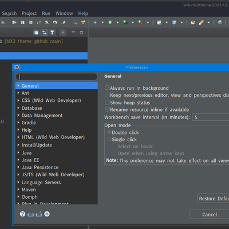This screenshot has height=229, width=229.
Task: Open the Debug launch dropdown arrow
Action: click(x=102, y=22)
